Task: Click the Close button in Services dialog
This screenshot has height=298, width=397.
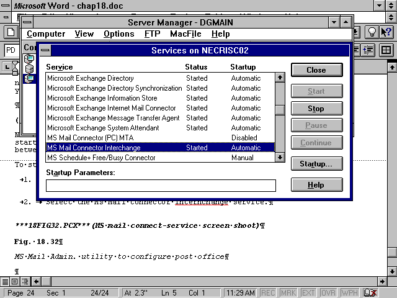Action: click(x=317, y=70)
